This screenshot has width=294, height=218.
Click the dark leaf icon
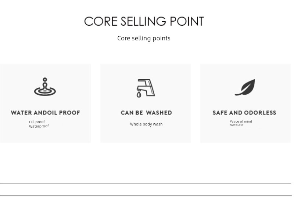click(245, 87)
